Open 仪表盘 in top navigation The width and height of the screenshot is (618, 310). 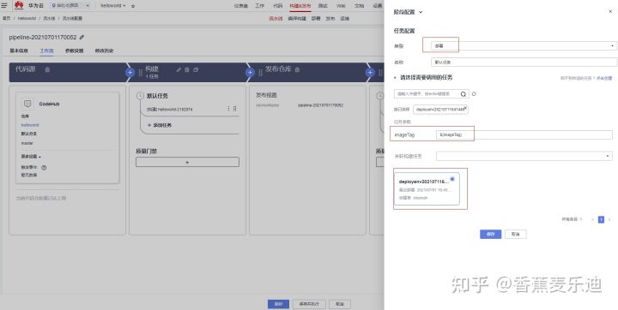[241, 6]
